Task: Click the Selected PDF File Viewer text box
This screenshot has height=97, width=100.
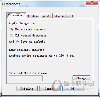Action: tap(26, 78)
